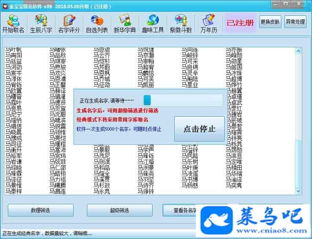Click the 已注册 registration status label
The height and width of the screenshot is (239, 312).
click(240, 22)
